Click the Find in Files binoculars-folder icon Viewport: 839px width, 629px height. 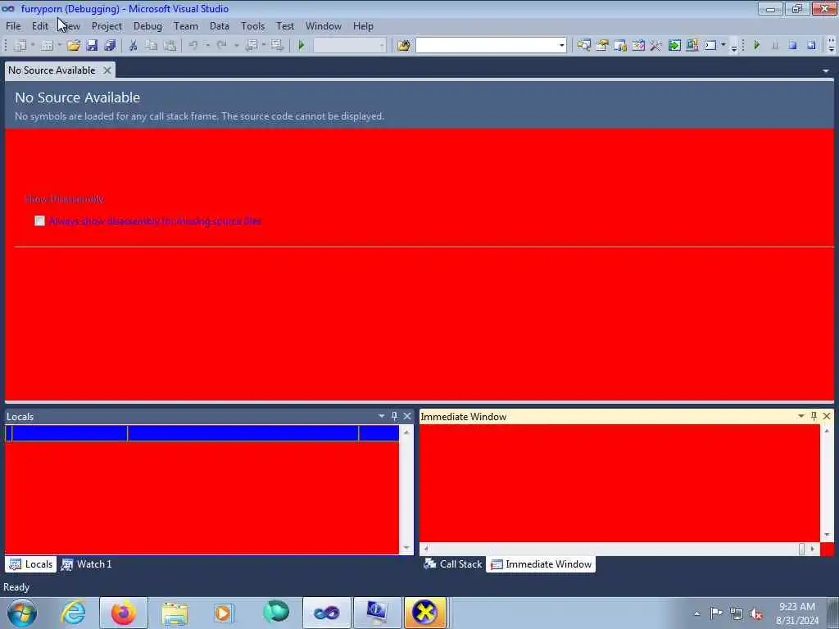pos(403,46)
